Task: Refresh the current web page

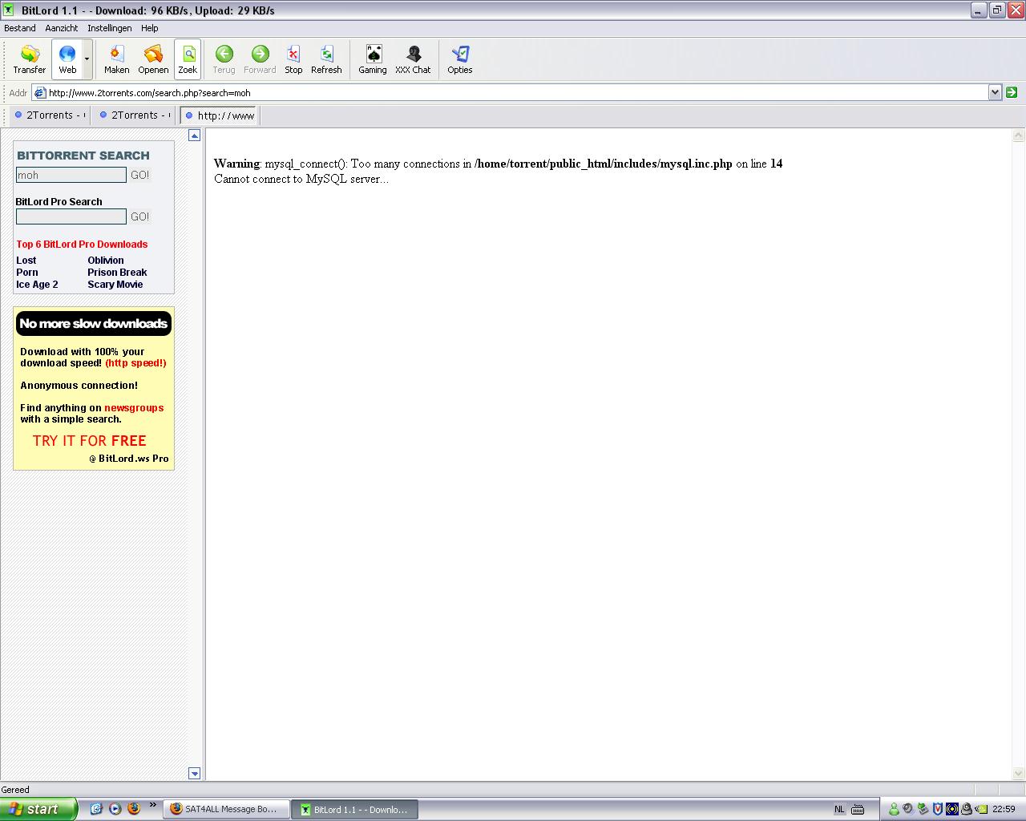Action: coord(326,59)
